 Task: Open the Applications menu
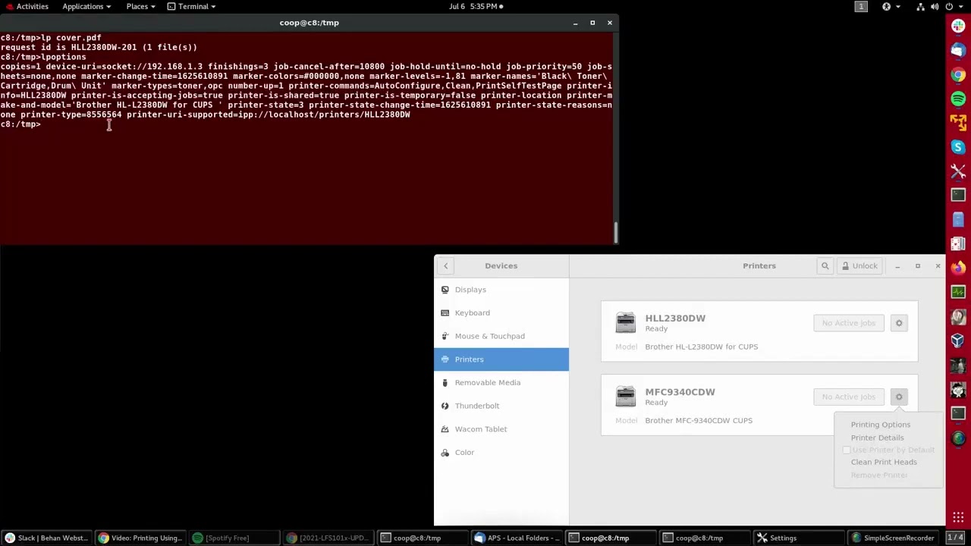pyautogui.click(x=86, y=6)
